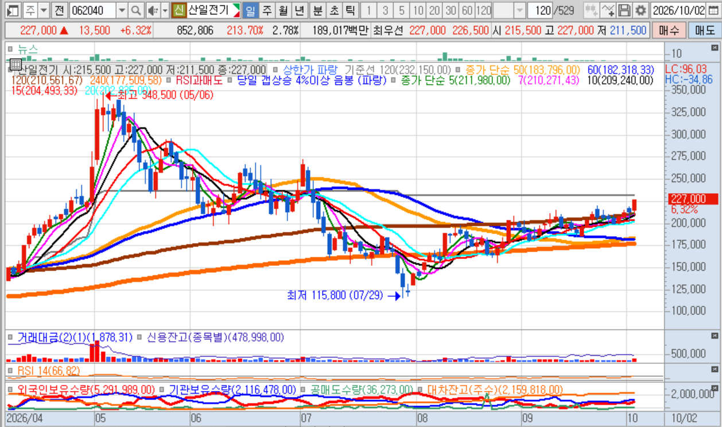Click the 거래대금 indicator color marker

coord(11,338)
